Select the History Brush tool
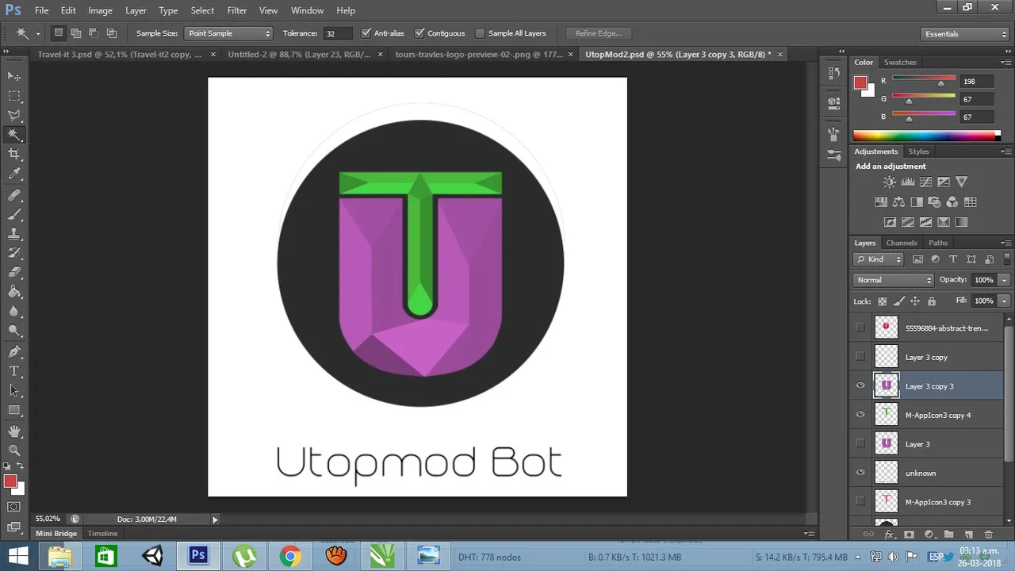1015x571 pixels. point(14,253)
